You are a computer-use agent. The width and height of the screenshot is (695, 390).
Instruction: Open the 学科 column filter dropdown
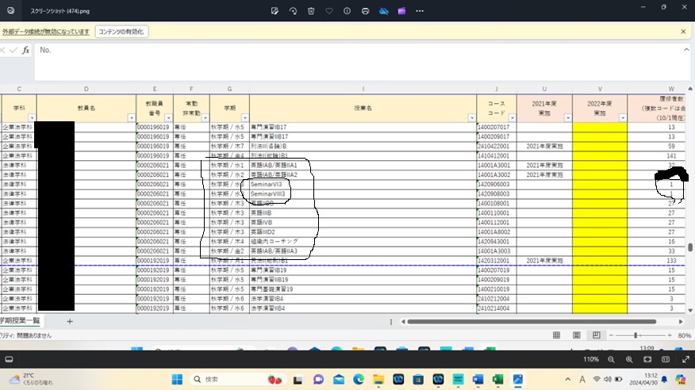tap(32, 118)
